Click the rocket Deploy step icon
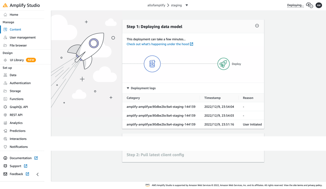Screen dimensions: 326x189 [224, 64]
